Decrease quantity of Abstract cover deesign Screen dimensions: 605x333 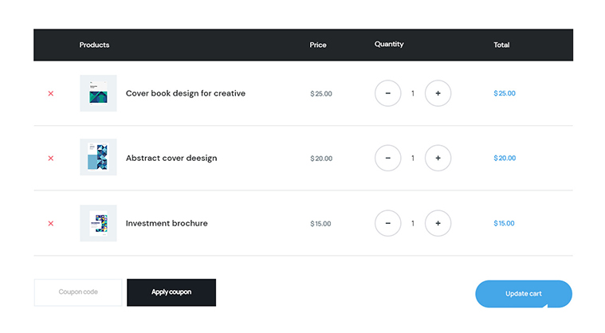pos(387,158)
